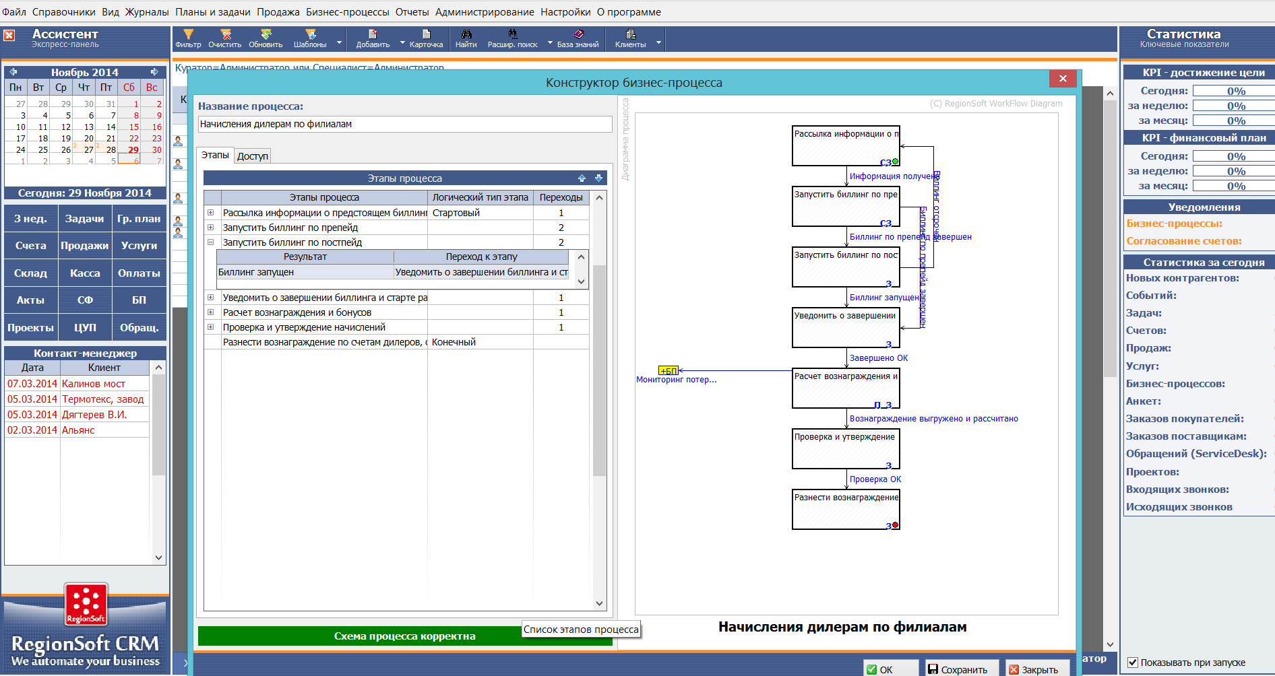Expand the Уведомить о завершении биллинга row

coord(211,298)
